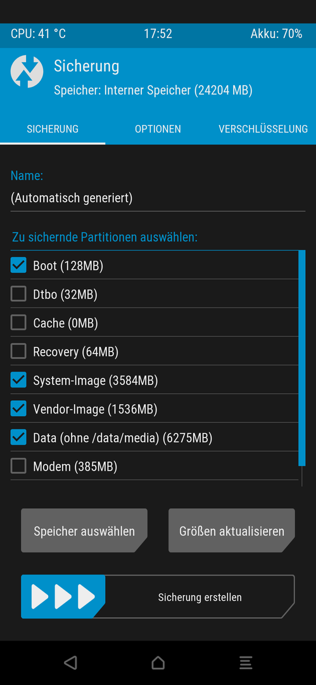Tap the triple-arrow swipe handle icon
The height and width of the screenshot is (685, 316).
63,596
